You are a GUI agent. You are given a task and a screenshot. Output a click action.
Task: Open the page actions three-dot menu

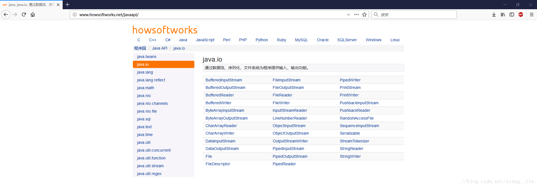coord(356,14)
